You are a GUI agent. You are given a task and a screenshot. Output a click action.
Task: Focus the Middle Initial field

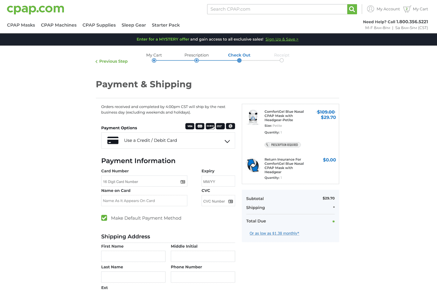point(203,256)
